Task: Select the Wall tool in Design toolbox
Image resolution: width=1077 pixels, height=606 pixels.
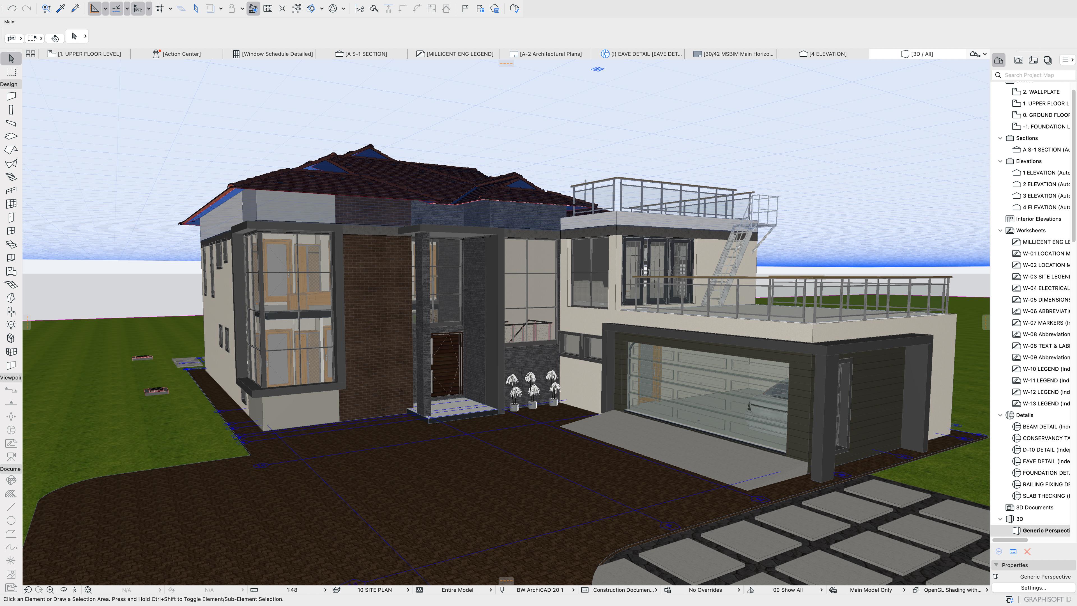Action: pyautogui.click(x=11, y=96)
